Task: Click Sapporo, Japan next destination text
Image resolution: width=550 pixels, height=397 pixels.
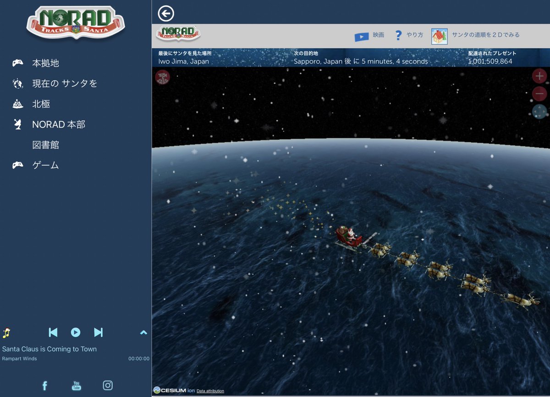Action: 361,61
